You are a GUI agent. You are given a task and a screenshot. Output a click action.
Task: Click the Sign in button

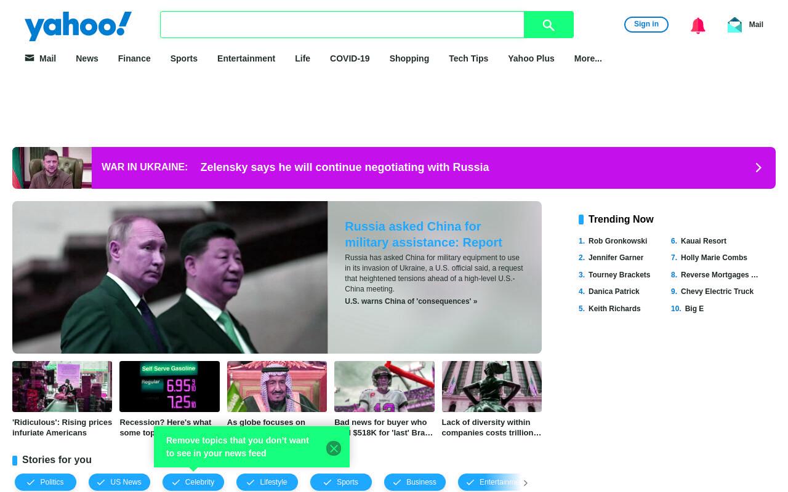click(646, 24)
